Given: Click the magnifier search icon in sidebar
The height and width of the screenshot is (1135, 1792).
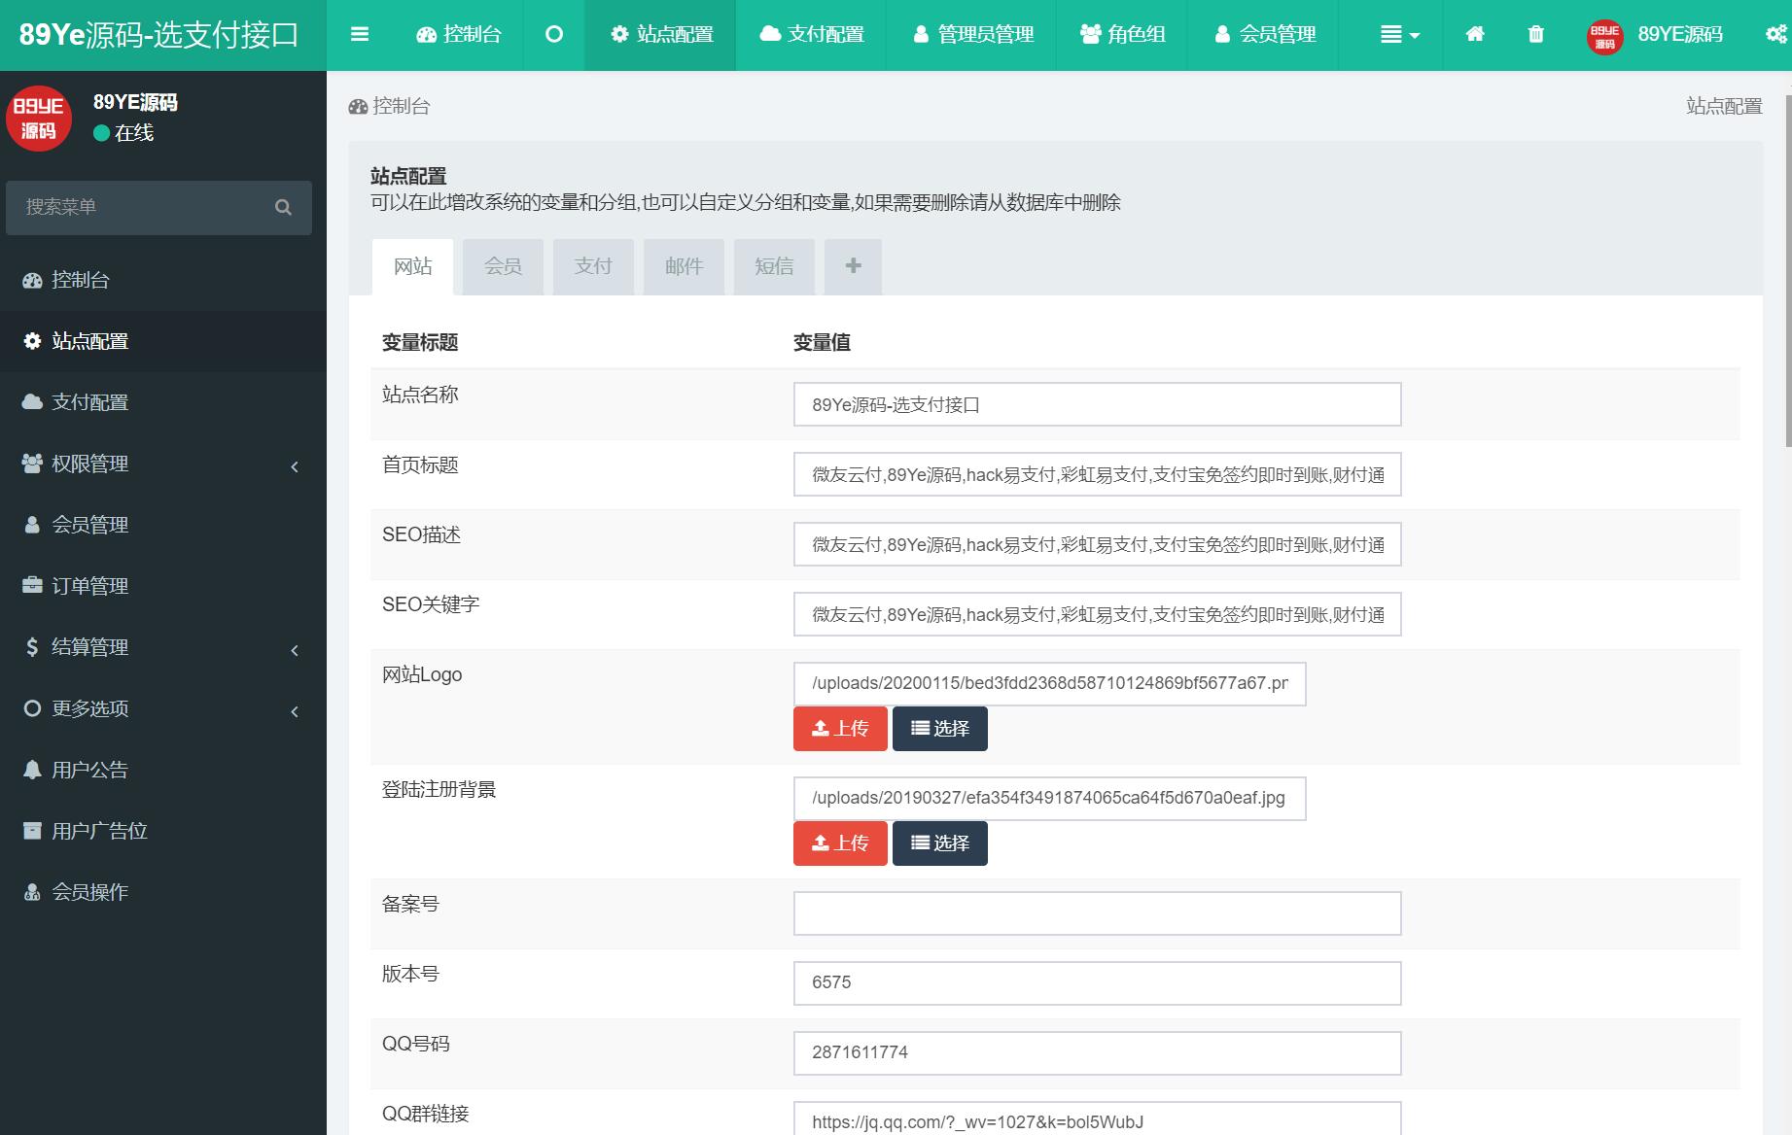Looking at the screenshot, I should [284, 207].
